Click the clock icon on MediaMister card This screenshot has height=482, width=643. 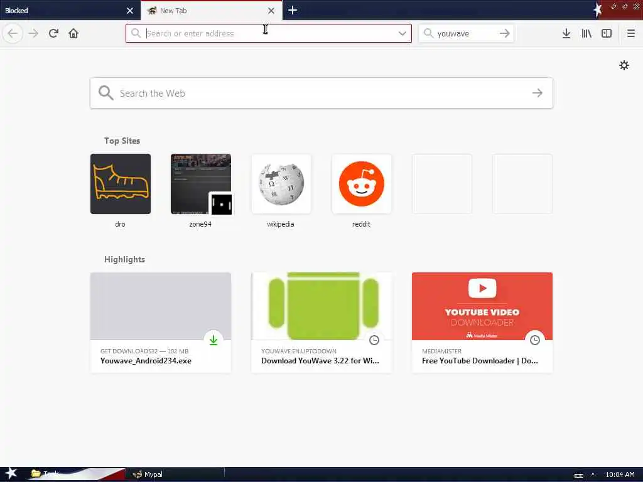(535, 340)
